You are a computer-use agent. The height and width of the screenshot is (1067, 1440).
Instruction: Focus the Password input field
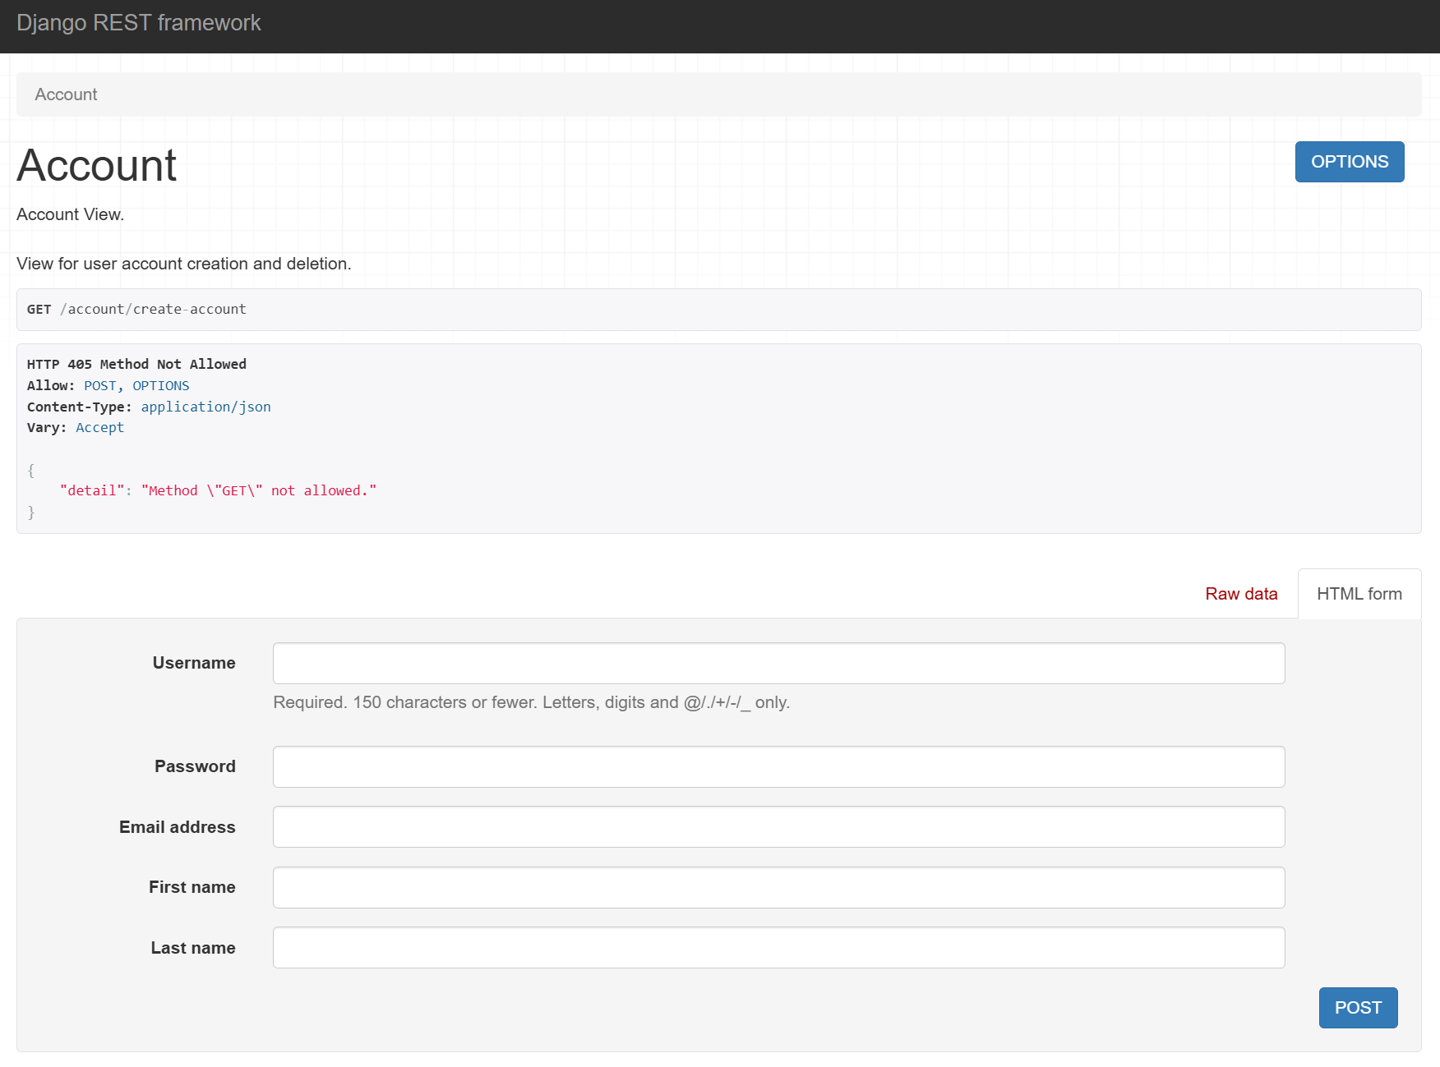point(778,766)
